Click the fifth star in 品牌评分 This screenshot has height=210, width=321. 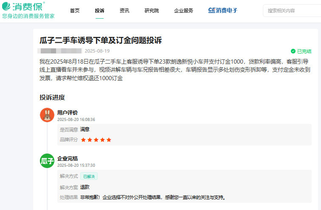pos(109,140)
